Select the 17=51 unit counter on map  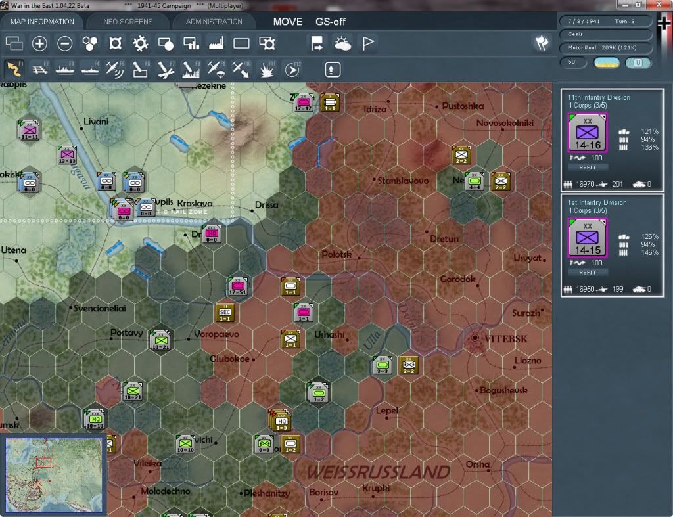[x=238, y=286]
